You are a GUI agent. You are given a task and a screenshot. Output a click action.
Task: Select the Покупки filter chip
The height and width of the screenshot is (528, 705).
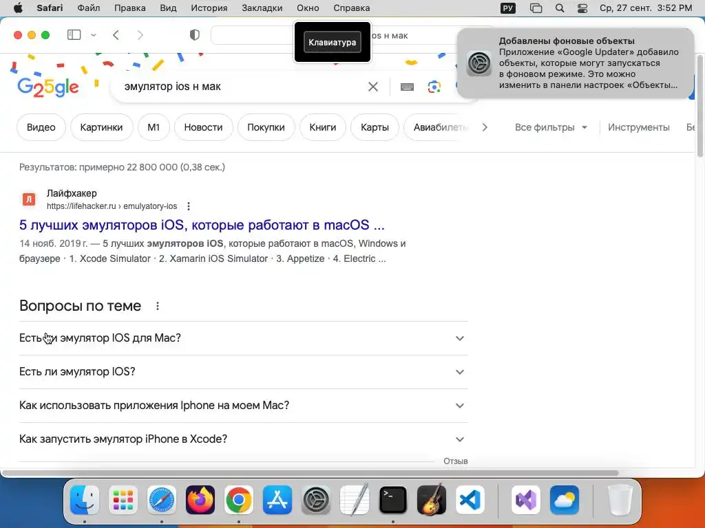pos(266,127)
